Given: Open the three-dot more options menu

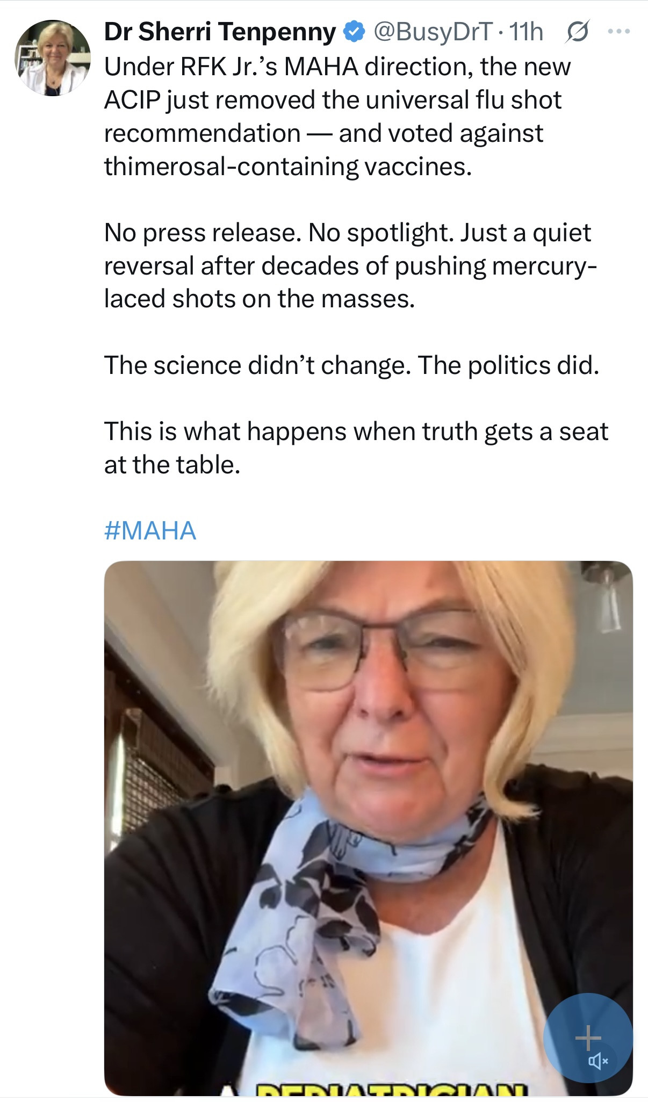Looking at the screenshot, I should pos(618,32).
